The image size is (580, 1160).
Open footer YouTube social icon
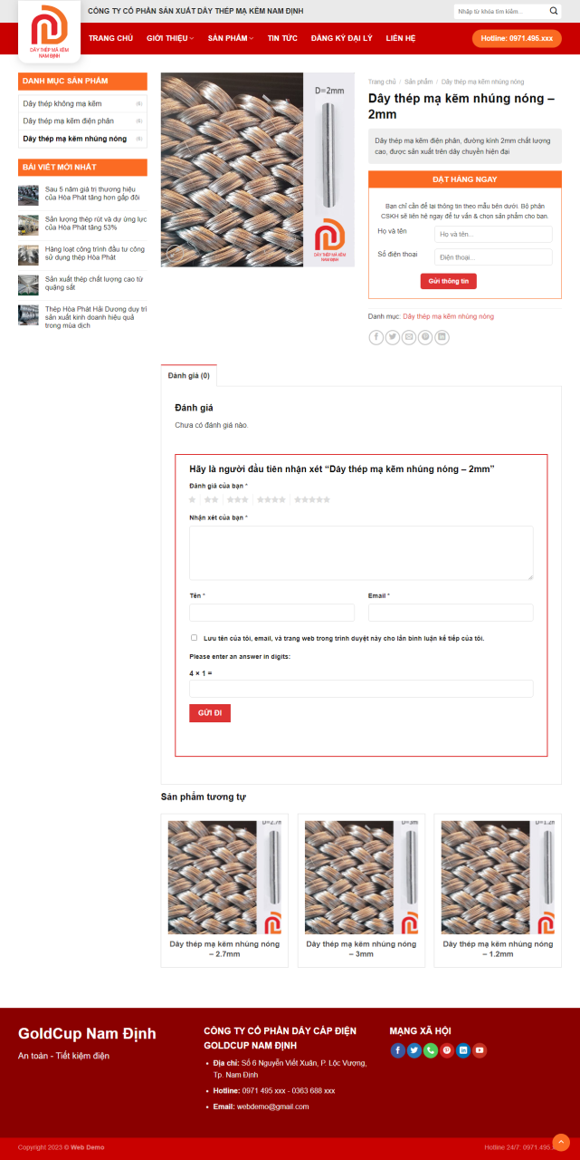pos(480,1050)
